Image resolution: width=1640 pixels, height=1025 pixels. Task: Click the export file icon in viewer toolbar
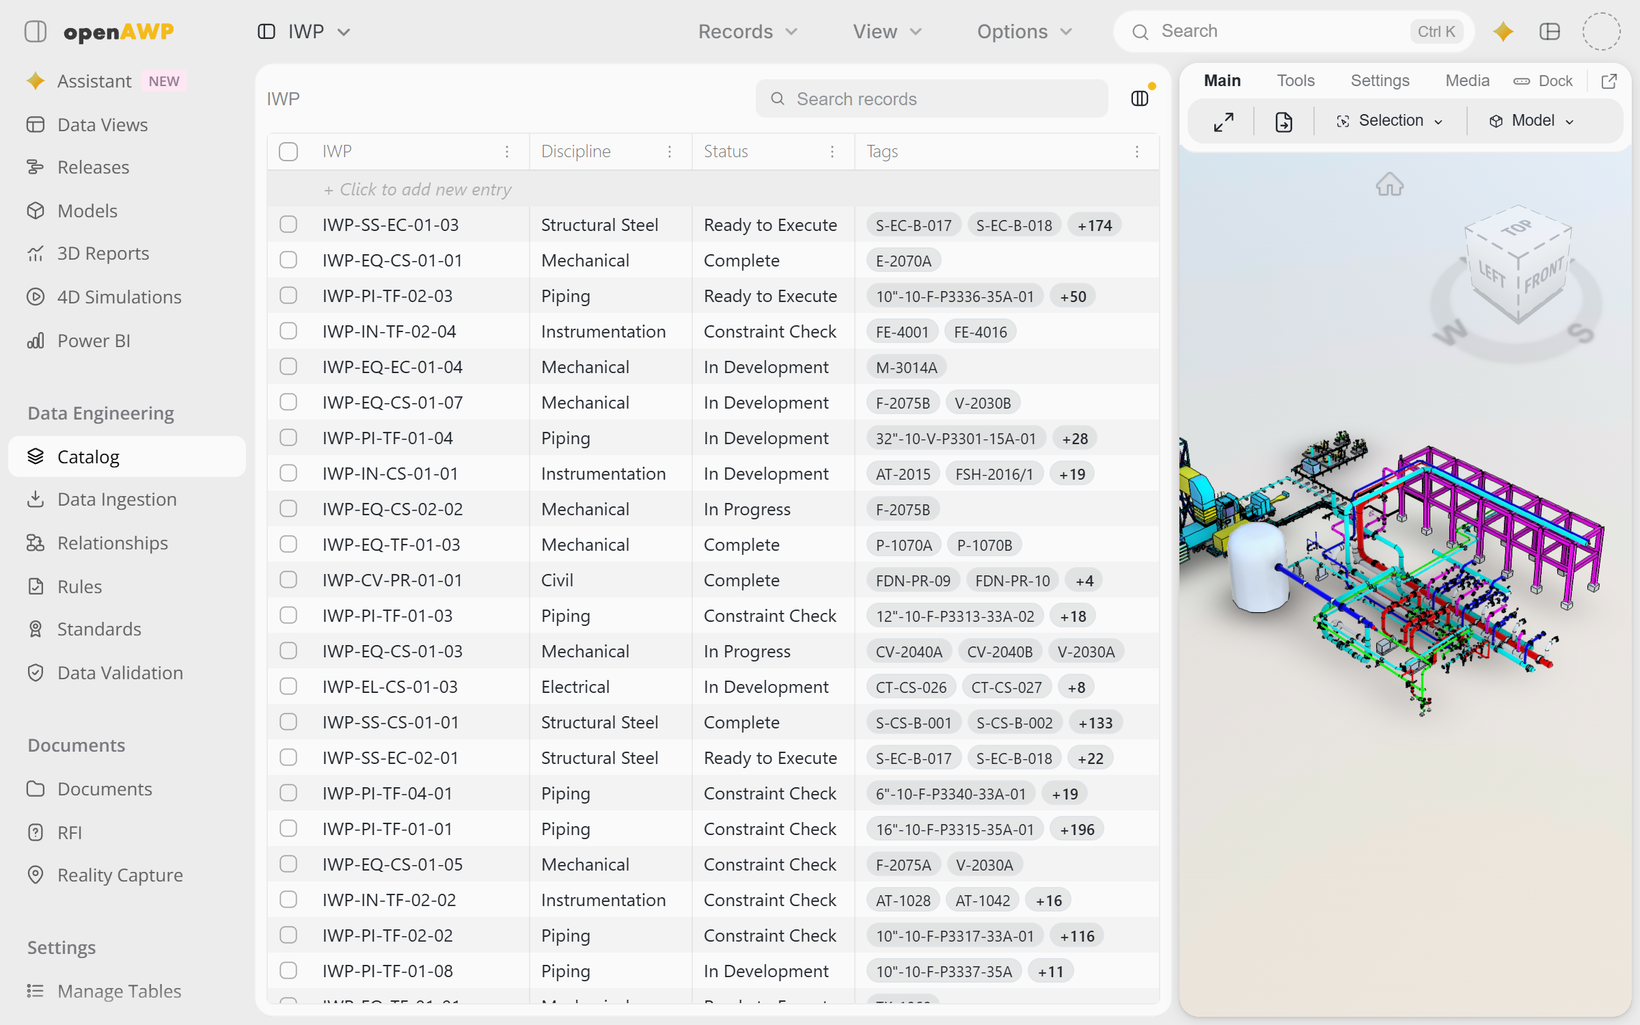[x=1283, y=122]
